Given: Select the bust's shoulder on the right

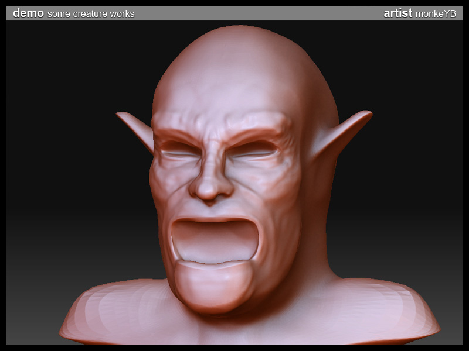Looking at the screenshot, I should (x=387, y=310).
